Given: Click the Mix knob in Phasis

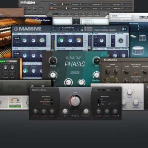Looking at the screenshot, I should click(97, 60).
